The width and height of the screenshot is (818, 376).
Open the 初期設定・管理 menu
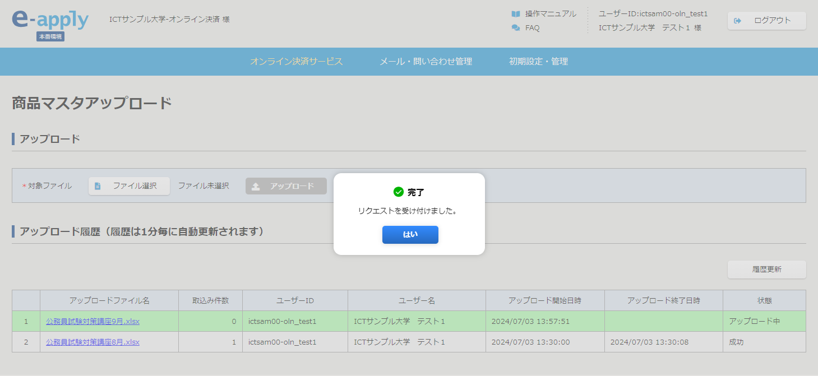(x=538, y=62)
